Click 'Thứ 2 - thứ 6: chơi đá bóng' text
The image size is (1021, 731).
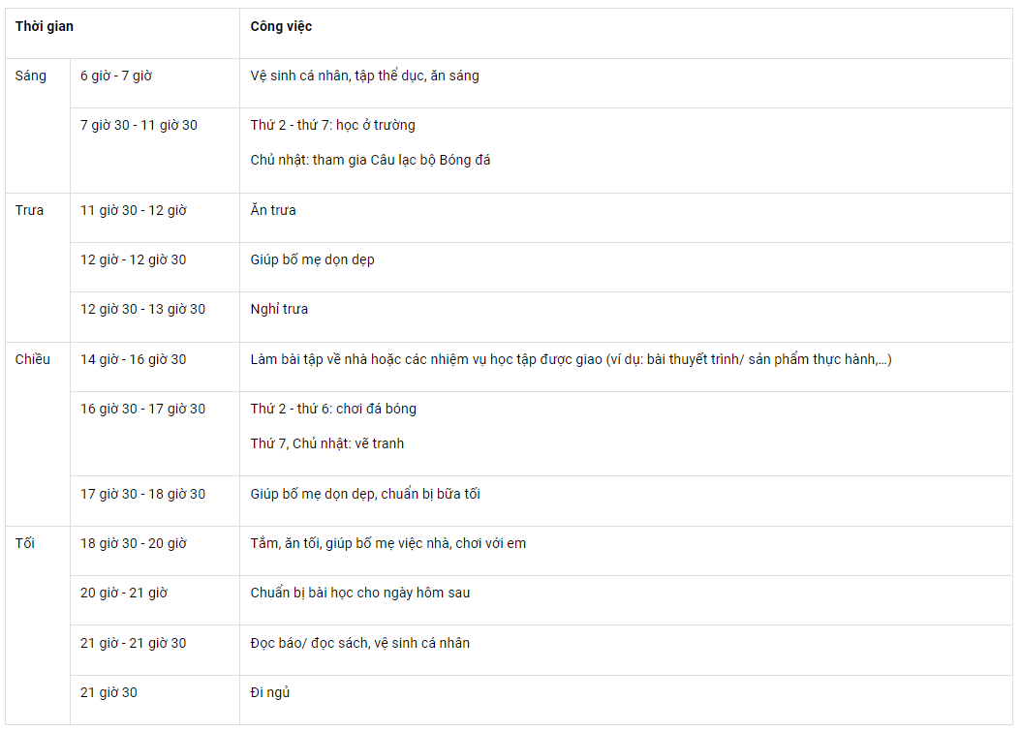(x=333, y=409)
